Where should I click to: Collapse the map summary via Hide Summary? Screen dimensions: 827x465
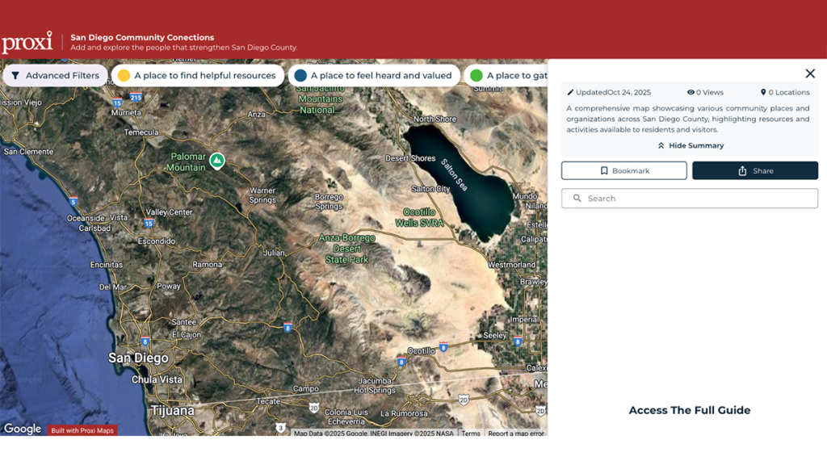(x=696, y=145)
